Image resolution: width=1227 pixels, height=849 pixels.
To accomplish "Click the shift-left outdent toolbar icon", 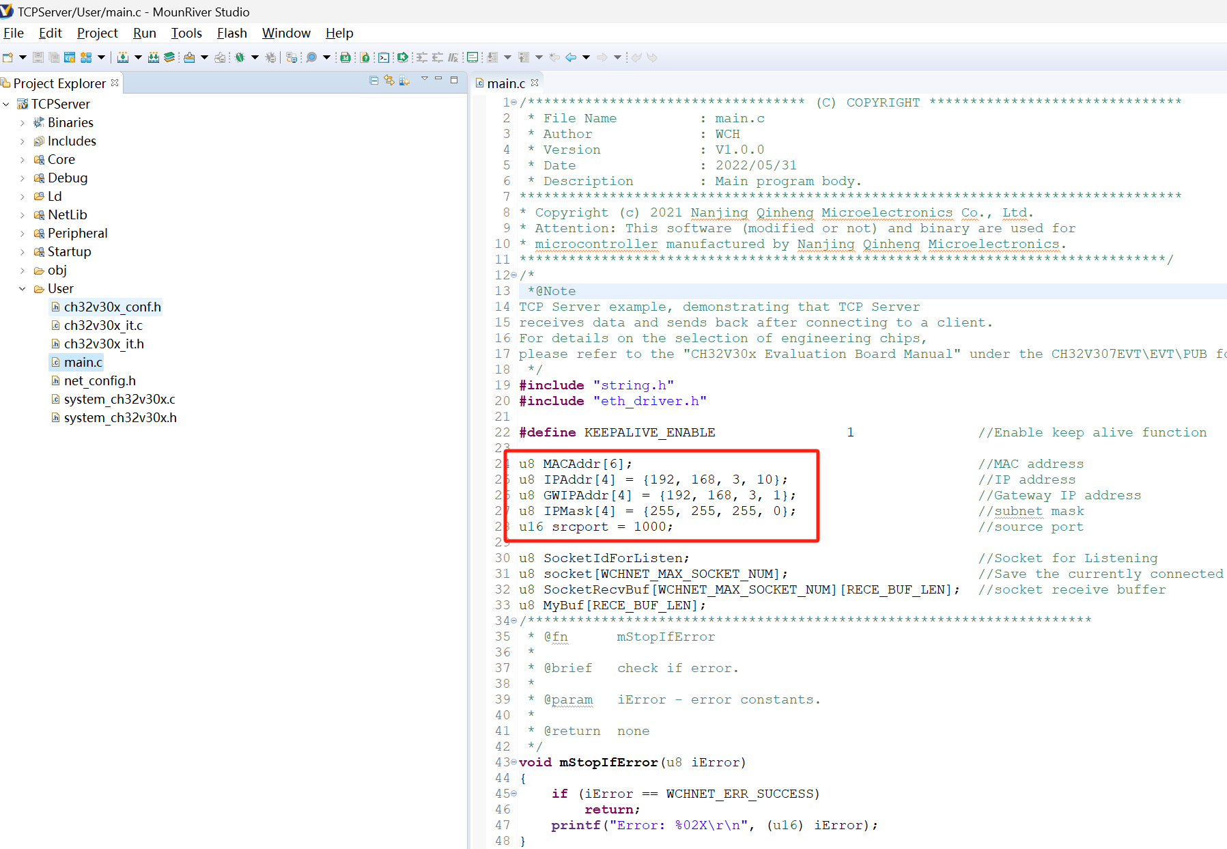I will tap(438, 57).
